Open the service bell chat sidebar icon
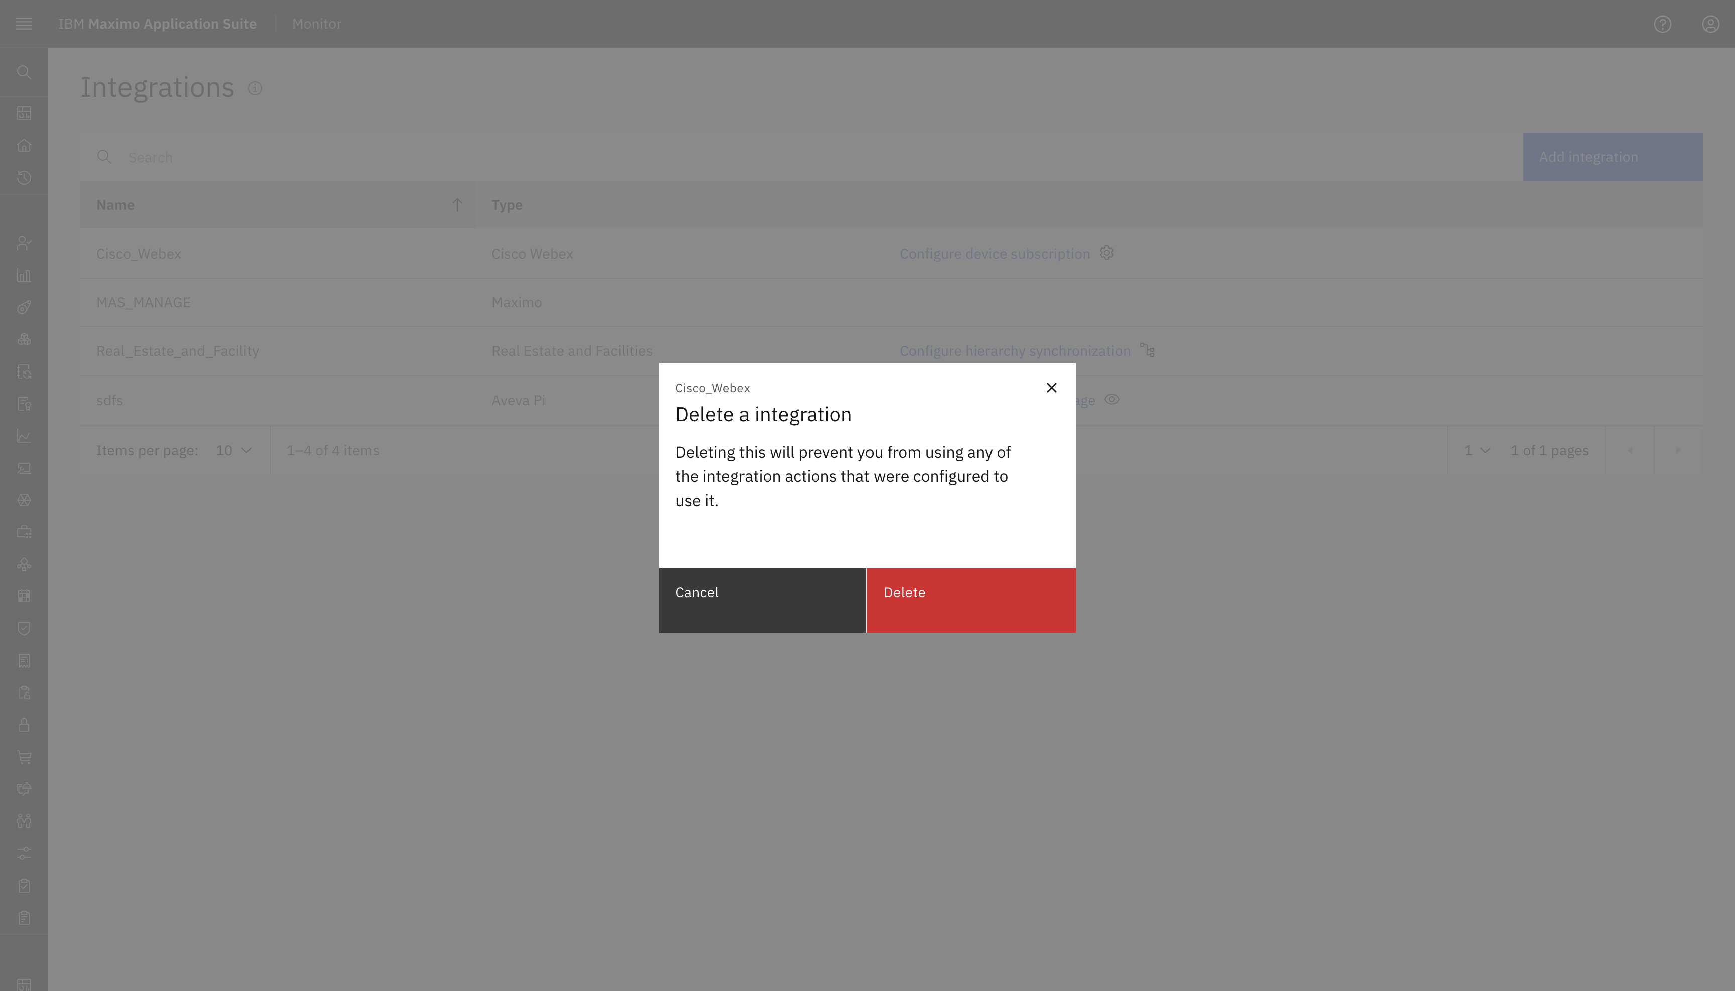Viewport: 1735px width, 991px height. point(24,789)
